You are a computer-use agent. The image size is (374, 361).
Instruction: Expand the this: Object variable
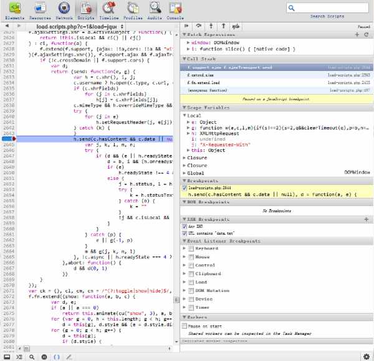tap(188, 150)
